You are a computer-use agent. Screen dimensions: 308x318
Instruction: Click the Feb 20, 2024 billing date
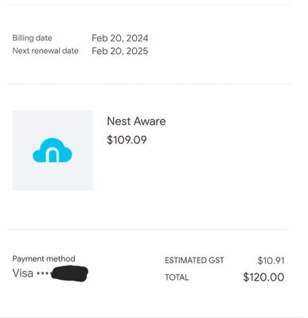(120, 38)
